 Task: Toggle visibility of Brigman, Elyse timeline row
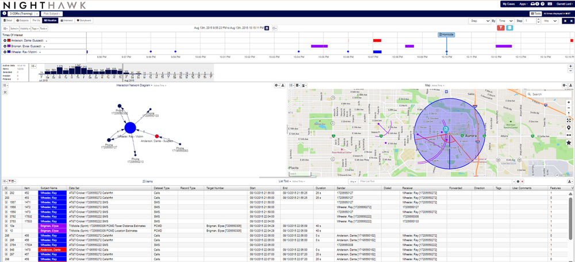pos(5,46)
